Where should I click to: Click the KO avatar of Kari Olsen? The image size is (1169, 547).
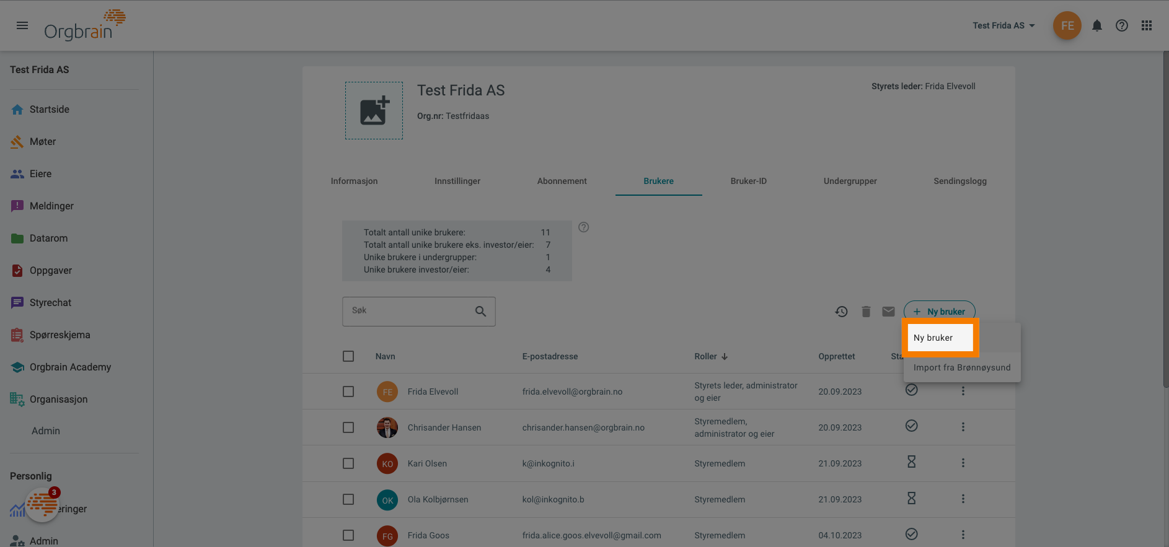pos(387,463)
